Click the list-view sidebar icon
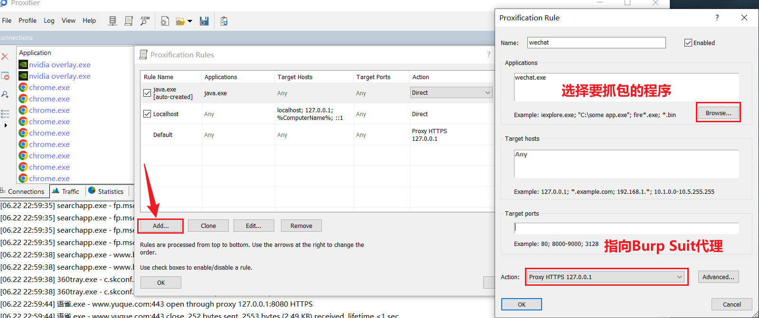Image resolution: width=759 pixels, height=318 pixels. pos(5,114)
